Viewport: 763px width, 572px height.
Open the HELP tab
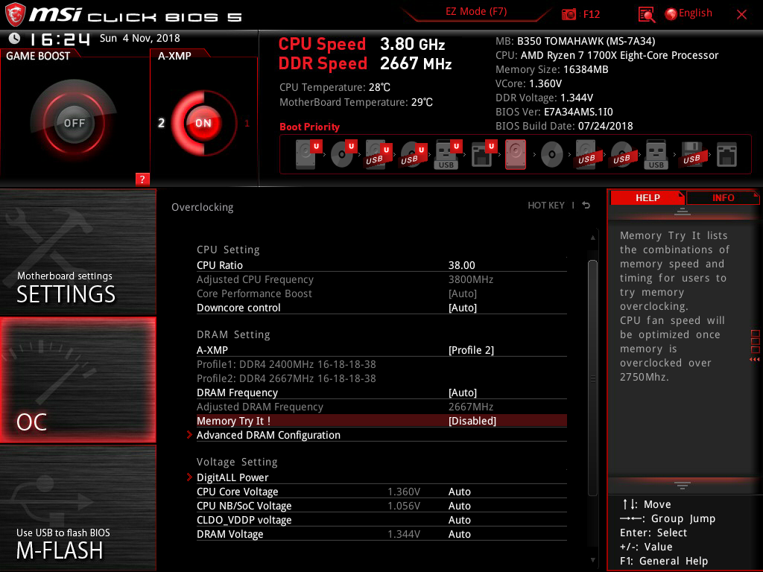(x=648, y=197)
